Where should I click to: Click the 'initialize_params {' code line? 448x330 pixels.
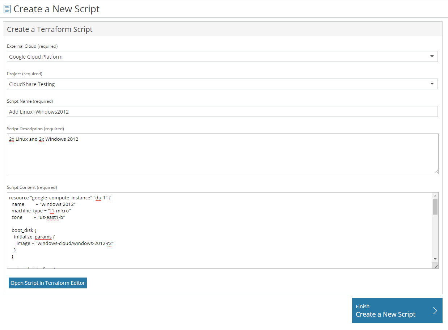pyautogui.click(x=34, y=237)
